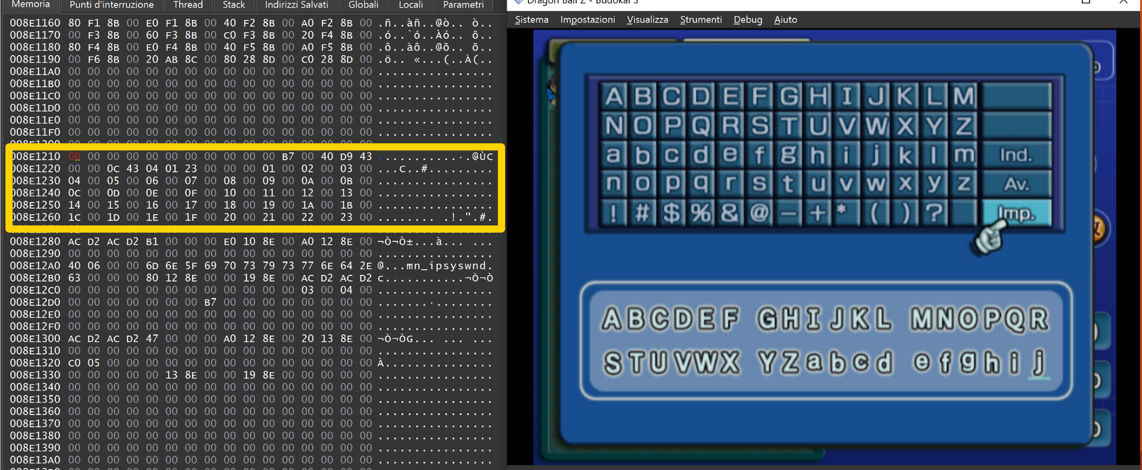Open the Impostazioni menu
1142x470 pixels.
click(587, 20)
